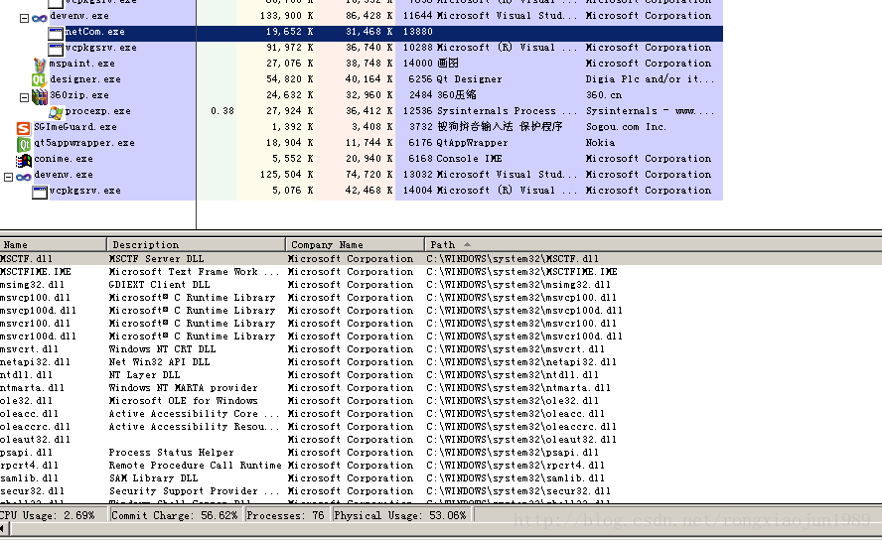Image resolution: width=882 pixels, height=540 pixels.
Task: Select the msimg32.dll row
Action: [441, 285]
